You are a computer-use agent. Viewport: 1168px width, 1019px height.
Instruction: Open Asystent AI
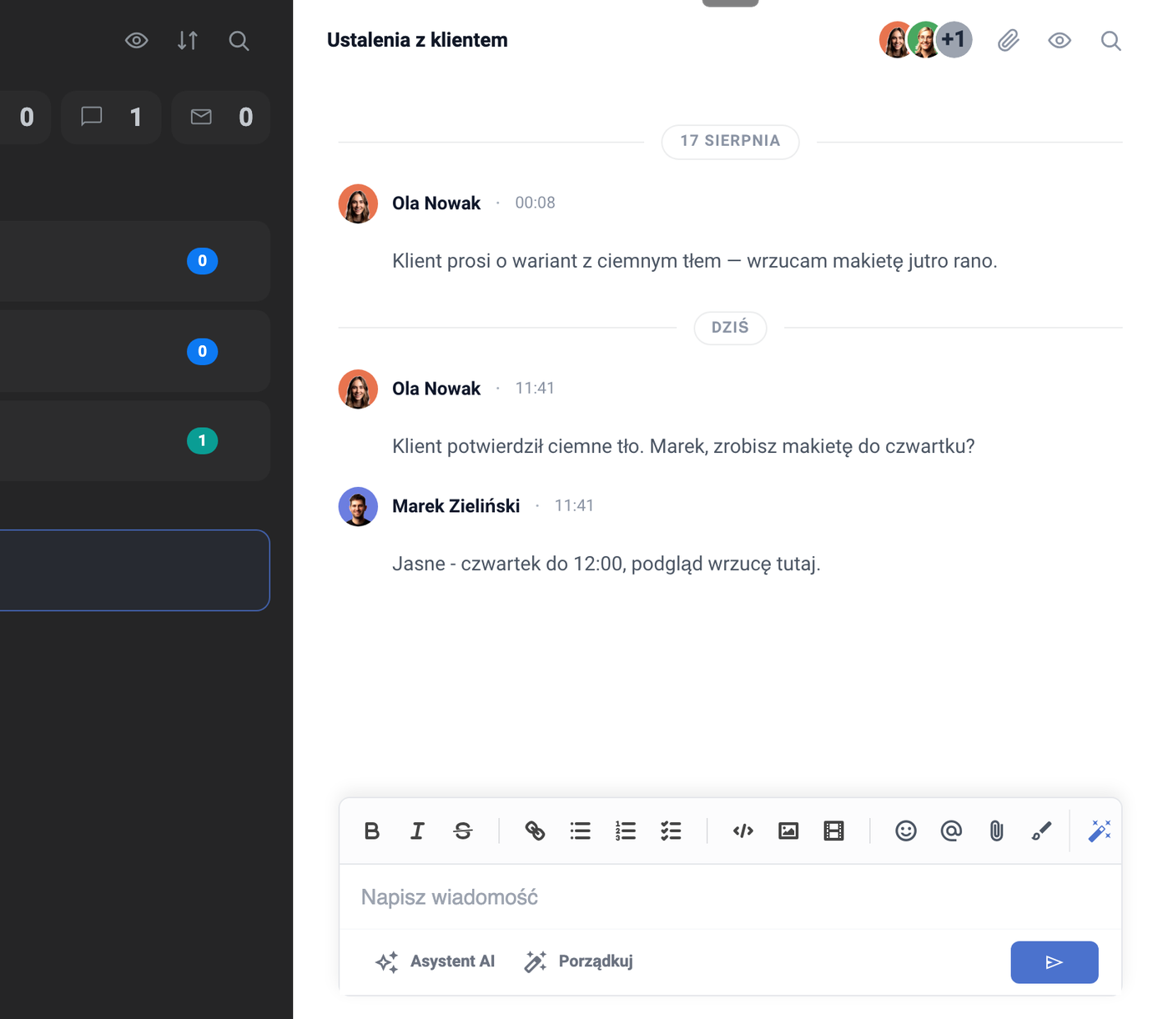435,961
